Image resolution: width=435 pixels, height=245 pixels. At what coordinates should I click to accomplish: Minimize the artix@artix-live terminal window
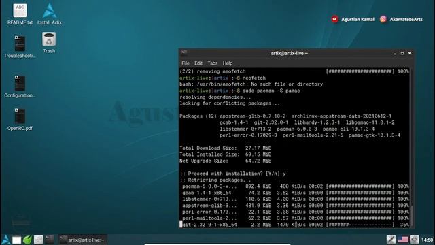coord(395,53)
